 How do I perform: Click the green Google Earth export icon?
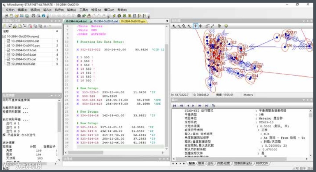point(226,26)
